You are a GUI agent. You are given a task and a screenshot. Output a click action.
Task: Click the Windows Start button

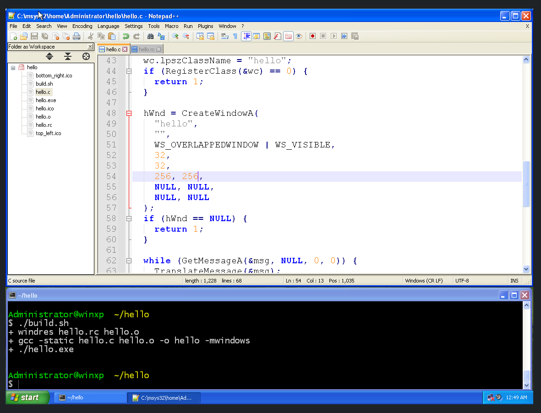tap(27, 397)
